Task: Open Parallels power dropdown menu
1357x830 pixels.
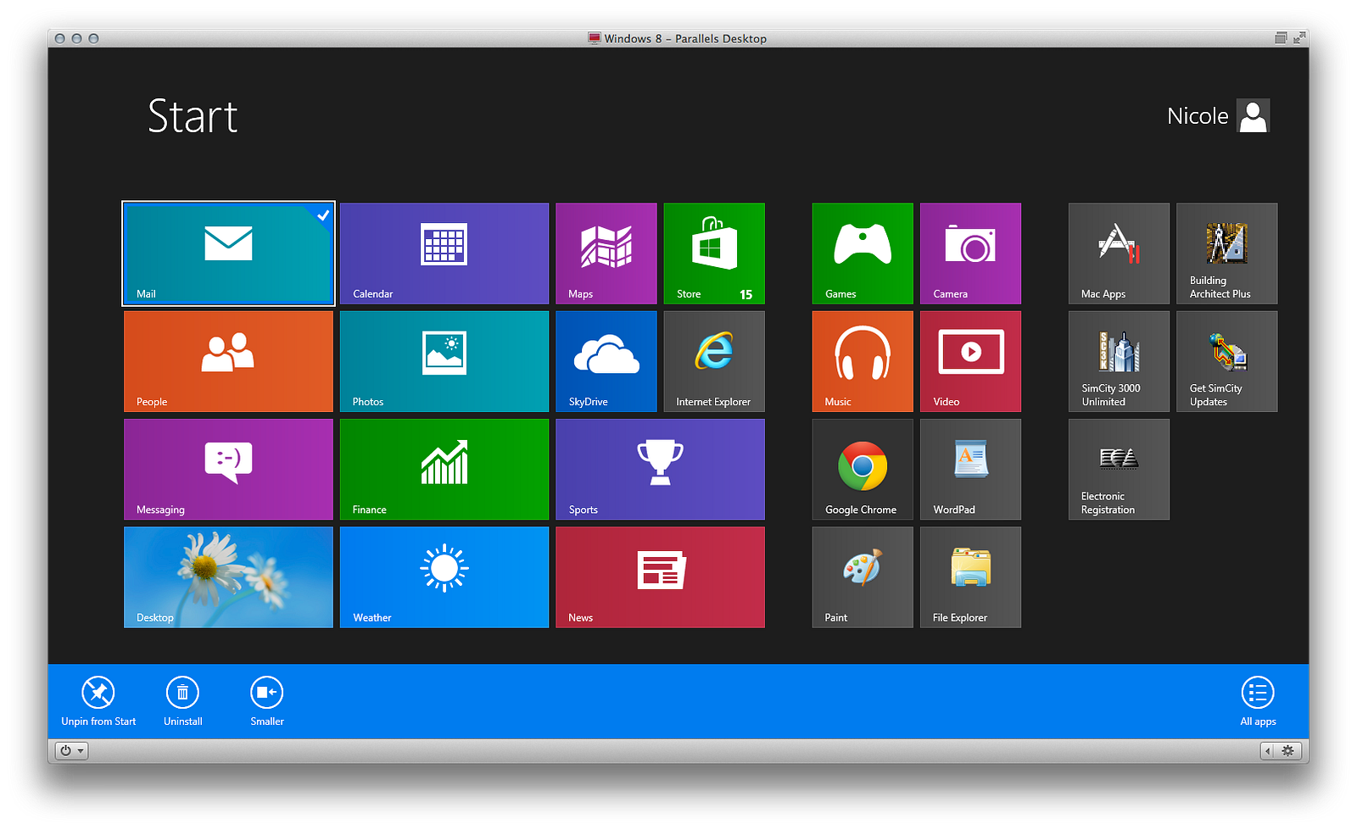Action: (71, 750)
